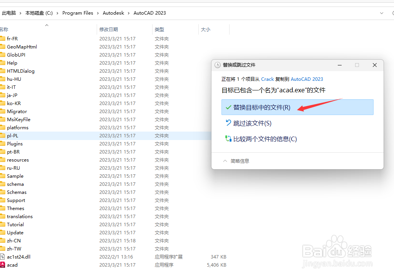Choose 跳过该文件(S)
The image size is (394, 277).
pyautogui.click(x=252, y=123)
